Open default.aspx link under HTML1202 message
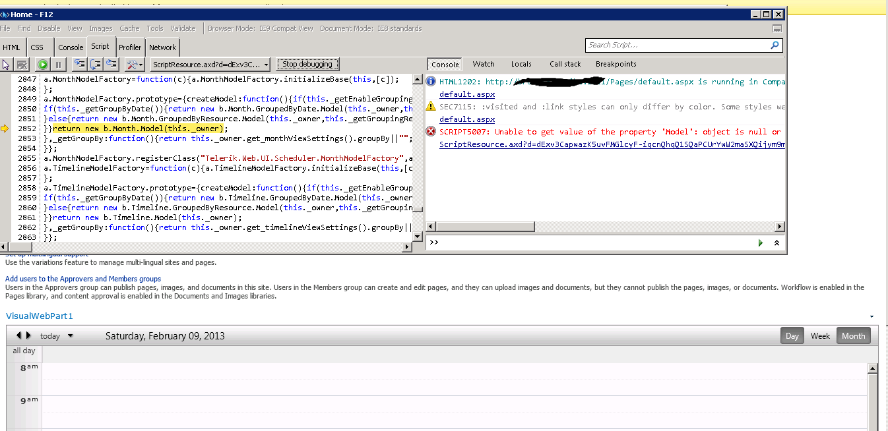This screenshot has width=888, height=431. (x=467, y=94)
